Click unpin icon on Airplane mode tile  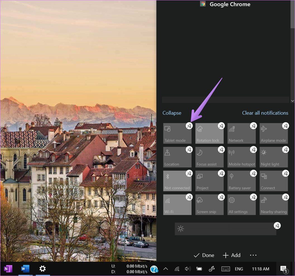[285, 126]
